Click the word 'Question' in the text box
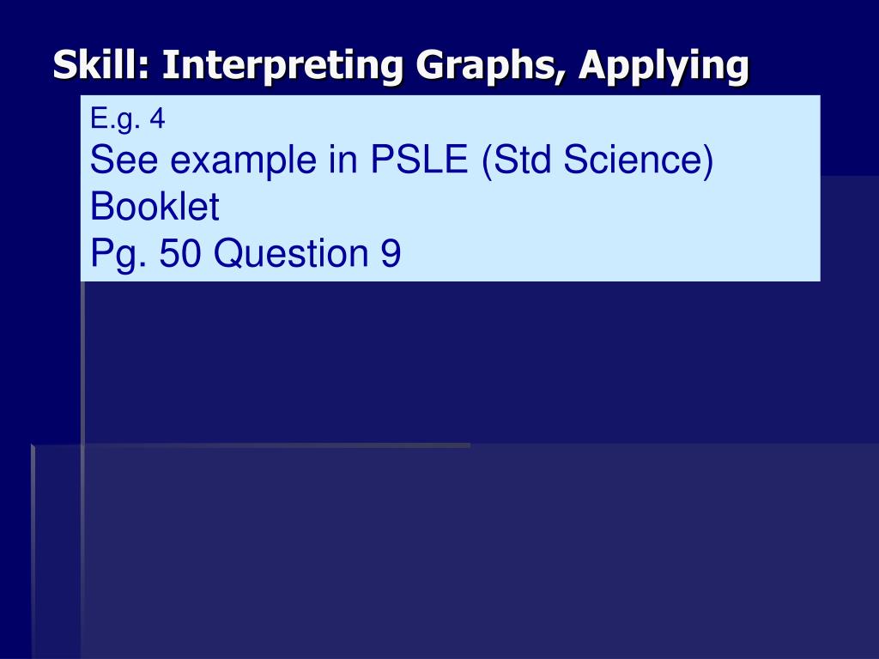The width and height of the screenshot is (879, 659). [x=291, y=254]
